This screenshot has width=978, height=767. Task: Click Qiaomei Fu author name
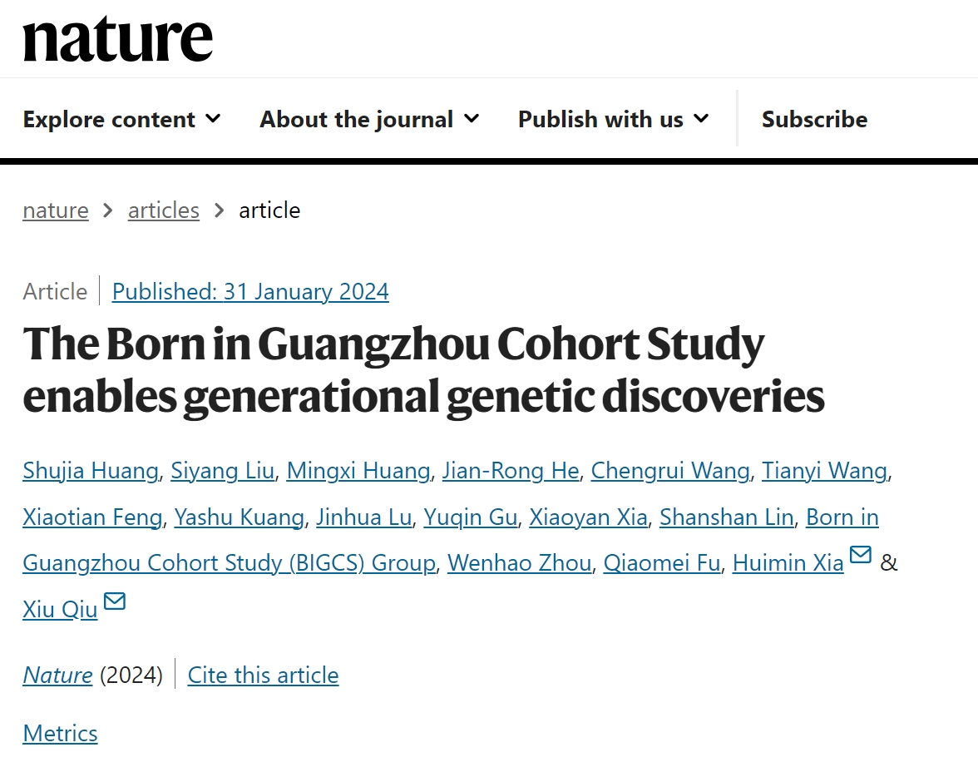(662, 563)
